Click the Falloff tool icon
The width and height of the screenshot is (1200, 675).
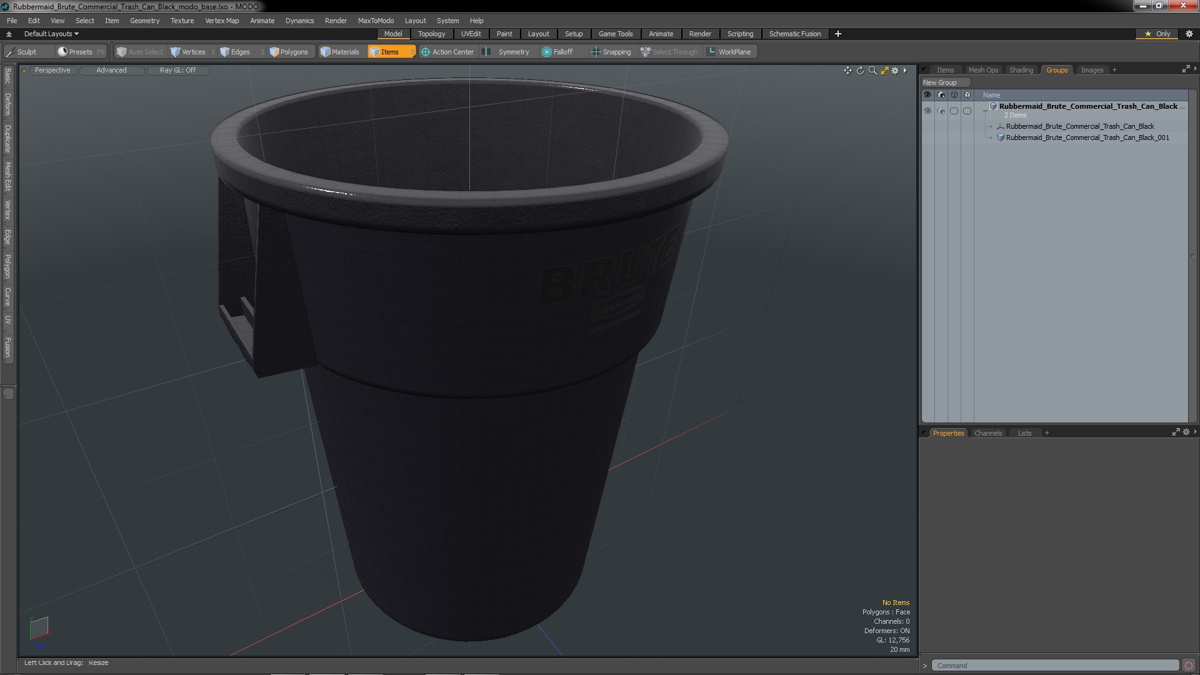547,51
